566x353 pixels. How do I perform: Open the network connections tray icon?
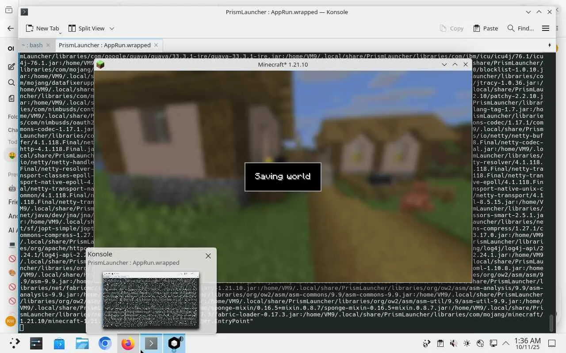tap(493, 343)
